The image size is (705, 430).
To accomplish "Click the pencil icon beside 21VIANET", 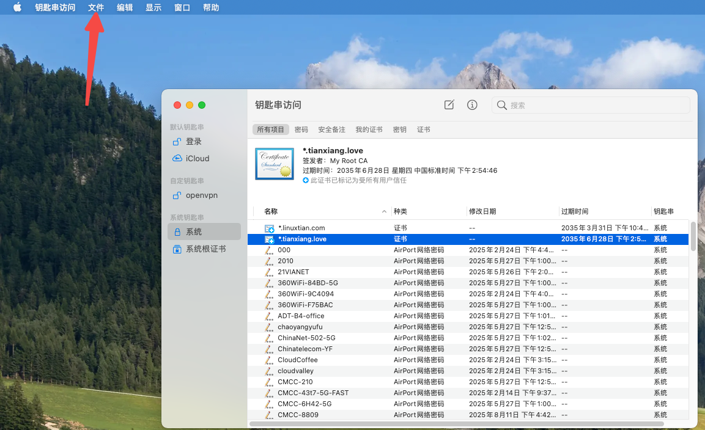I will tap(269, 272).
